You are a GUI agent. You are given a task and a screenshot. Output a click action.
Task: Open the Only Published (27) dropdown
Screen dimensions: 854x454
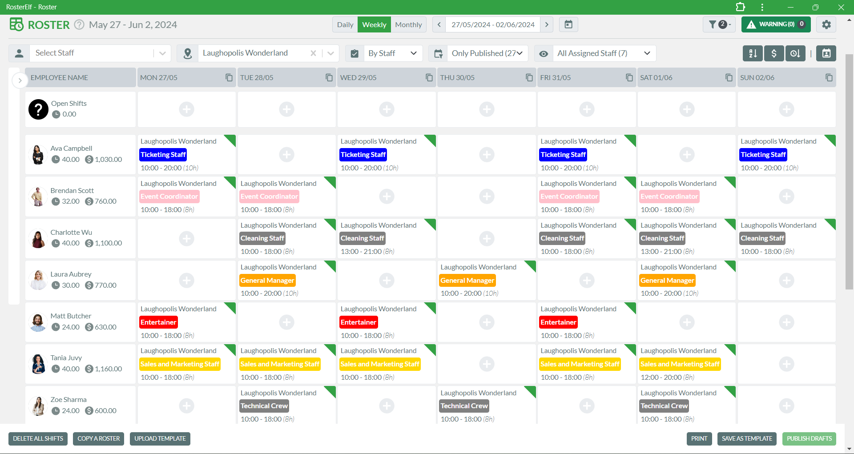click(487, 53)
